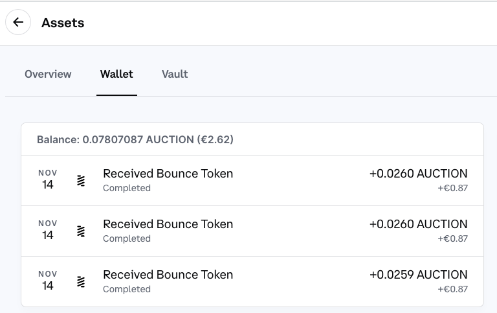Select the Wallet tab
Screen dimensions: 497x313
coord(116,75)
